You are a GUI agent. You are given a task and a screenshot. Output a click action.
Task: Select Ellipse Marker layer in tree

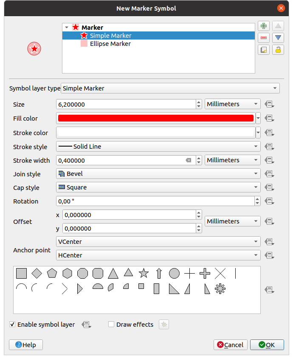110,44
